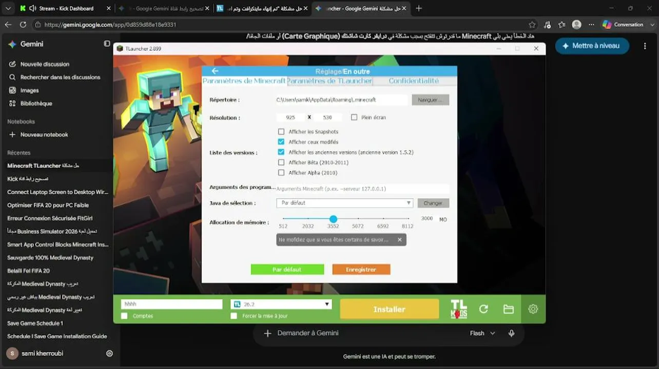Click the Répertoire path field

[342, 100]
